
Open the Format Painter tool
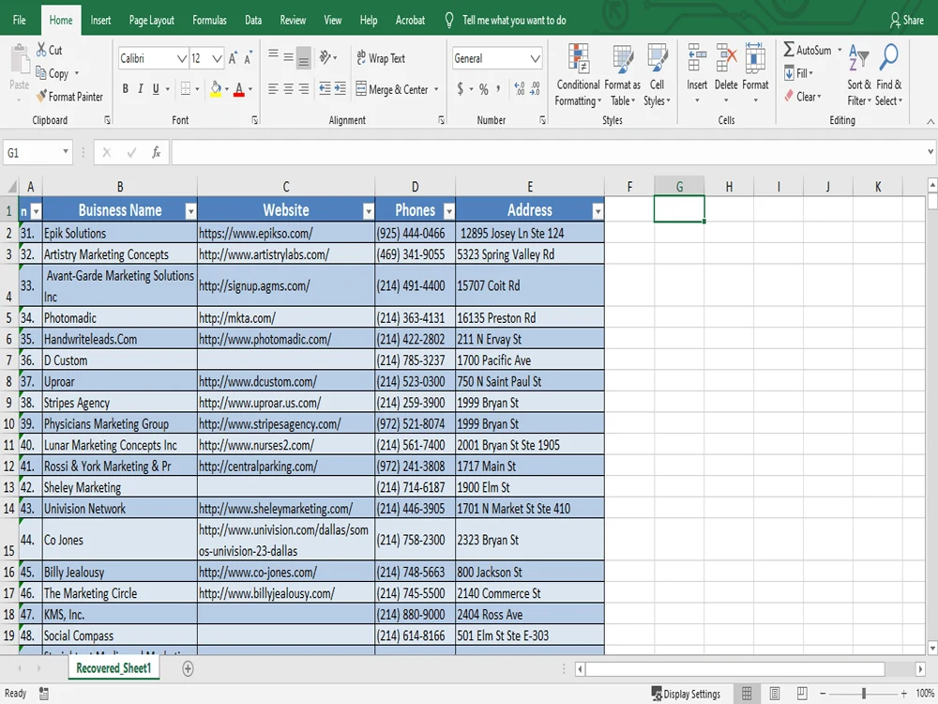68,98
